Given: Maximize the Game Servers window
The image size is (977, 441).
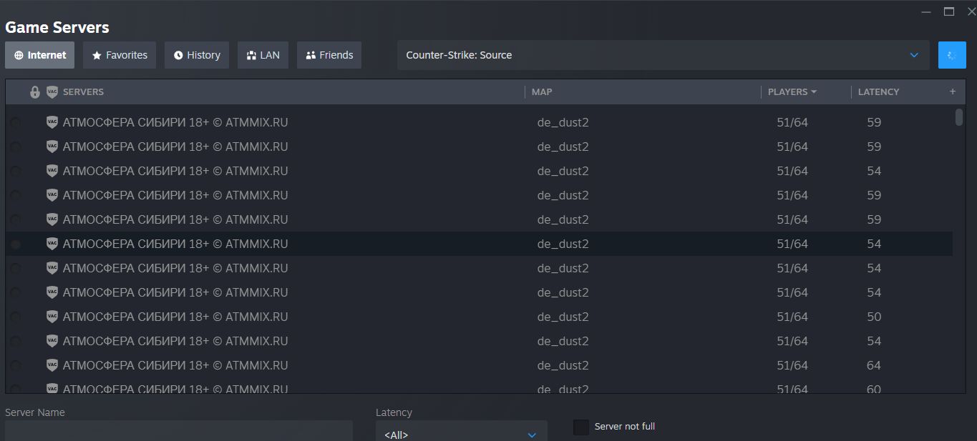Looking at the screenshot, I should click(x=949, y=11).
